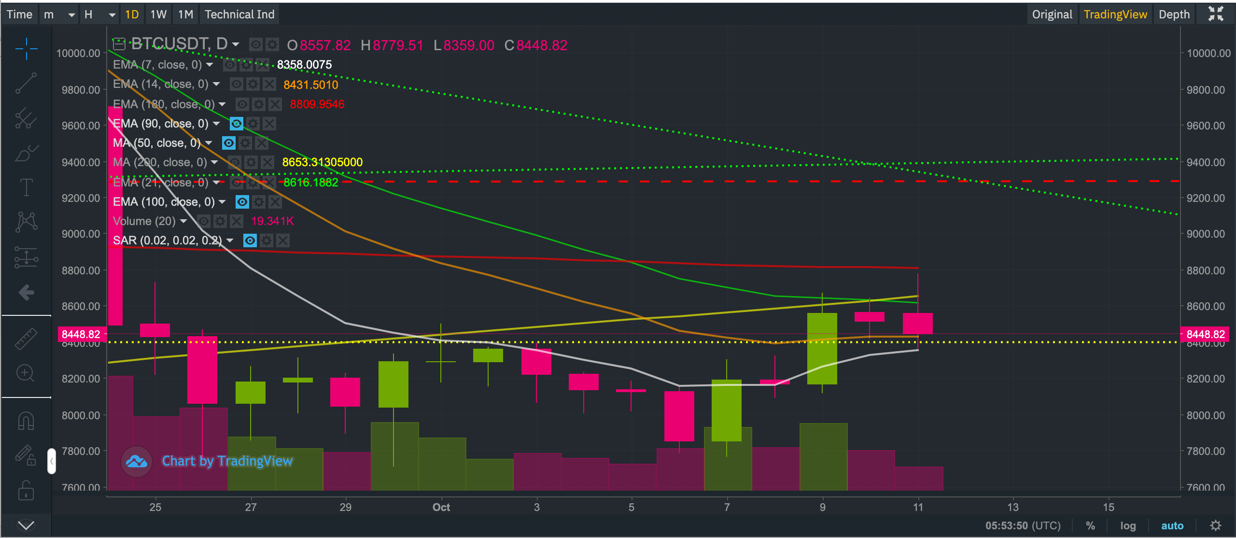Open chart settings gear at bottom right
Image resolution: width=1236 pixels, height=538 pixels.
pos(1216,525)
